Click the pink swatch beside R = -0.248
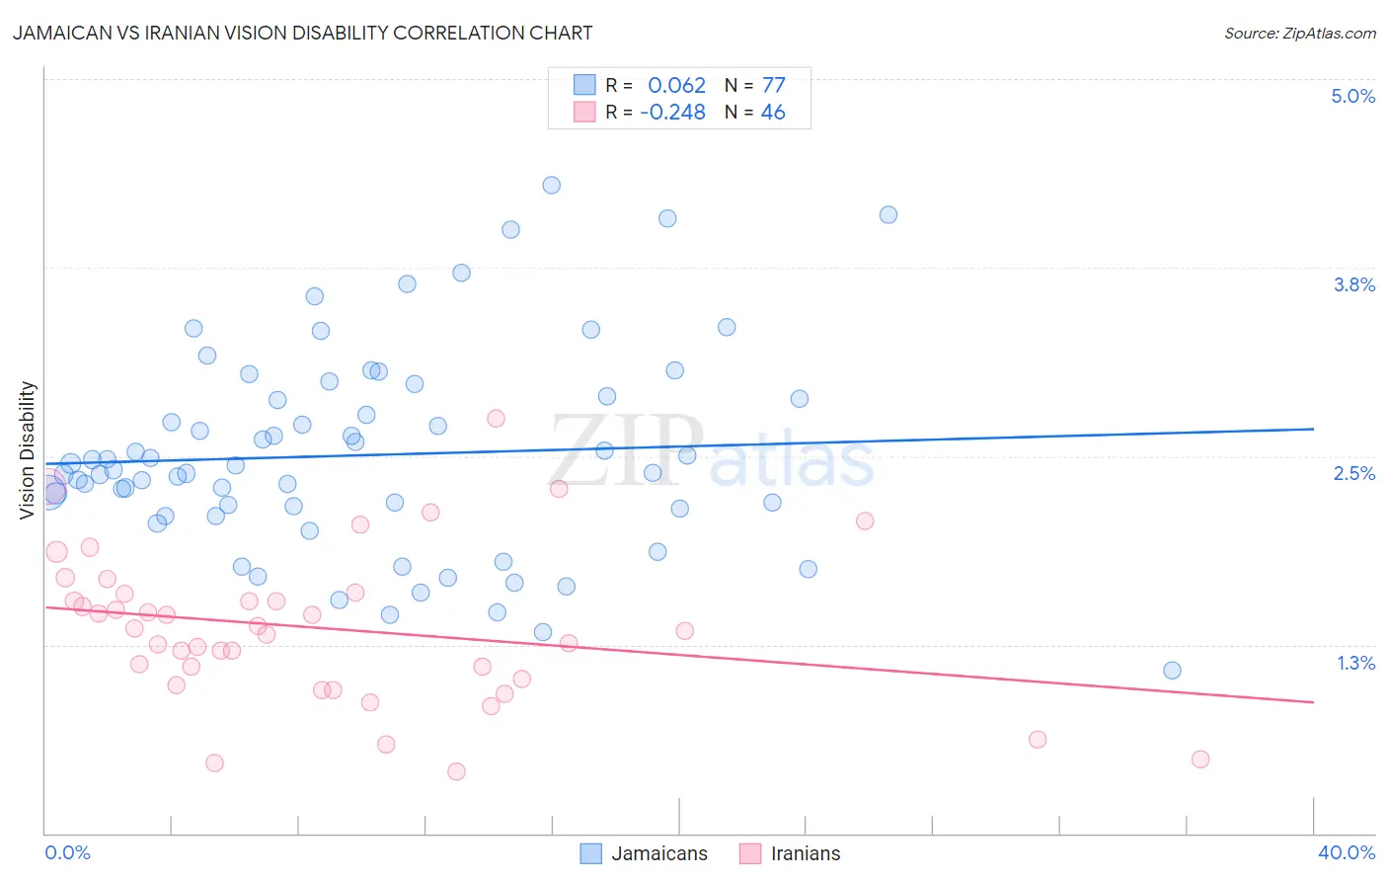Image resolution: width=1388 pixels, height=881 pixels. pos(584,112)
